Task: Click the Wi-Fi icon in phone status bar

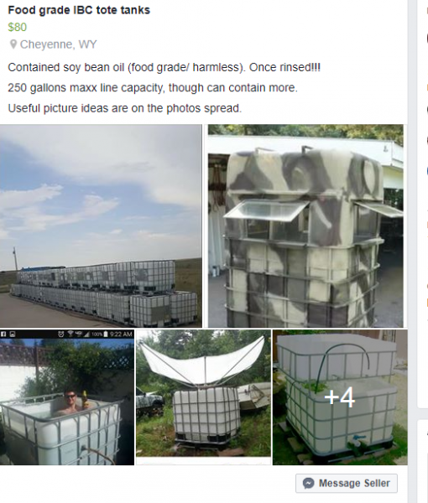Action: (x=70, y=334)
